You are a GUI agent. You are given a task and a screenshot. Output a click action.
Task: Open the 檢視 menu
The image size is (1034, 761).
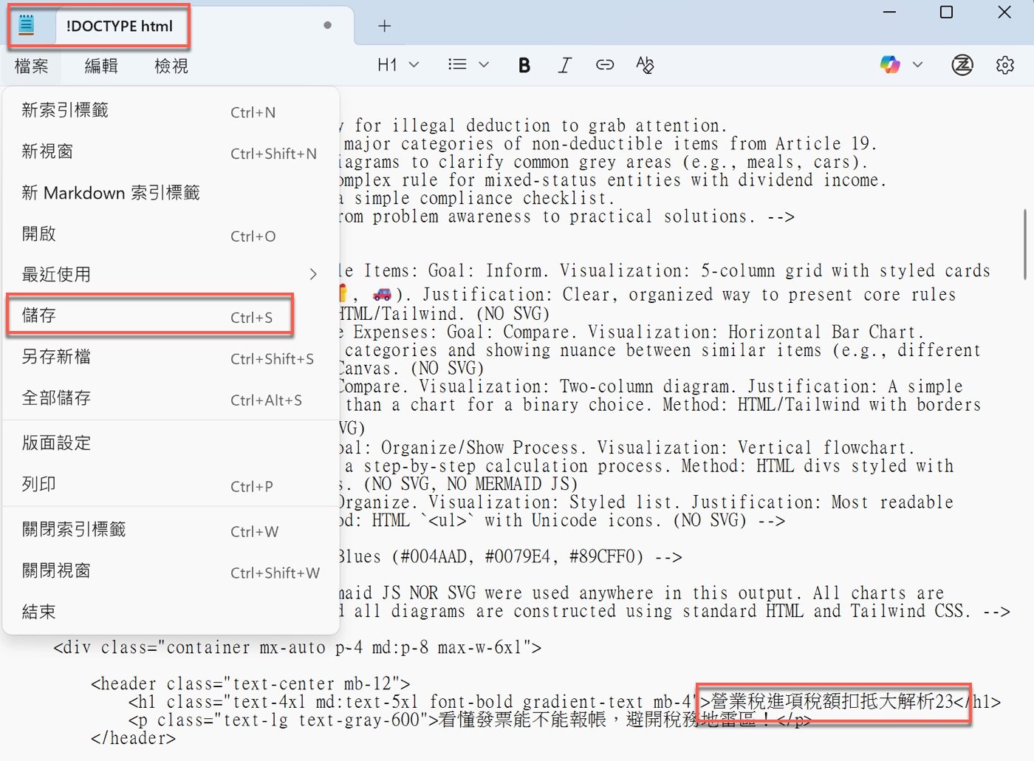(x=171, y=66)
